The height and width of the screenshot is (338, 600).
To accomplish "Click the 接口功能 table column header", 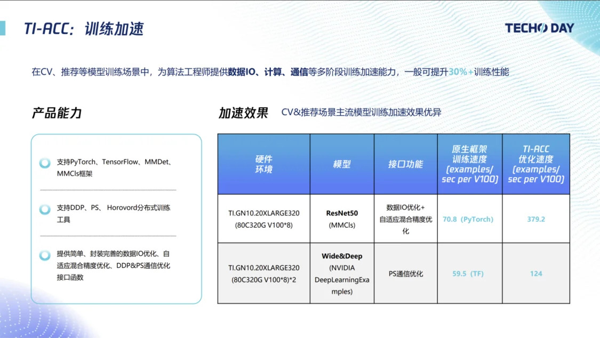I will 405,164.
